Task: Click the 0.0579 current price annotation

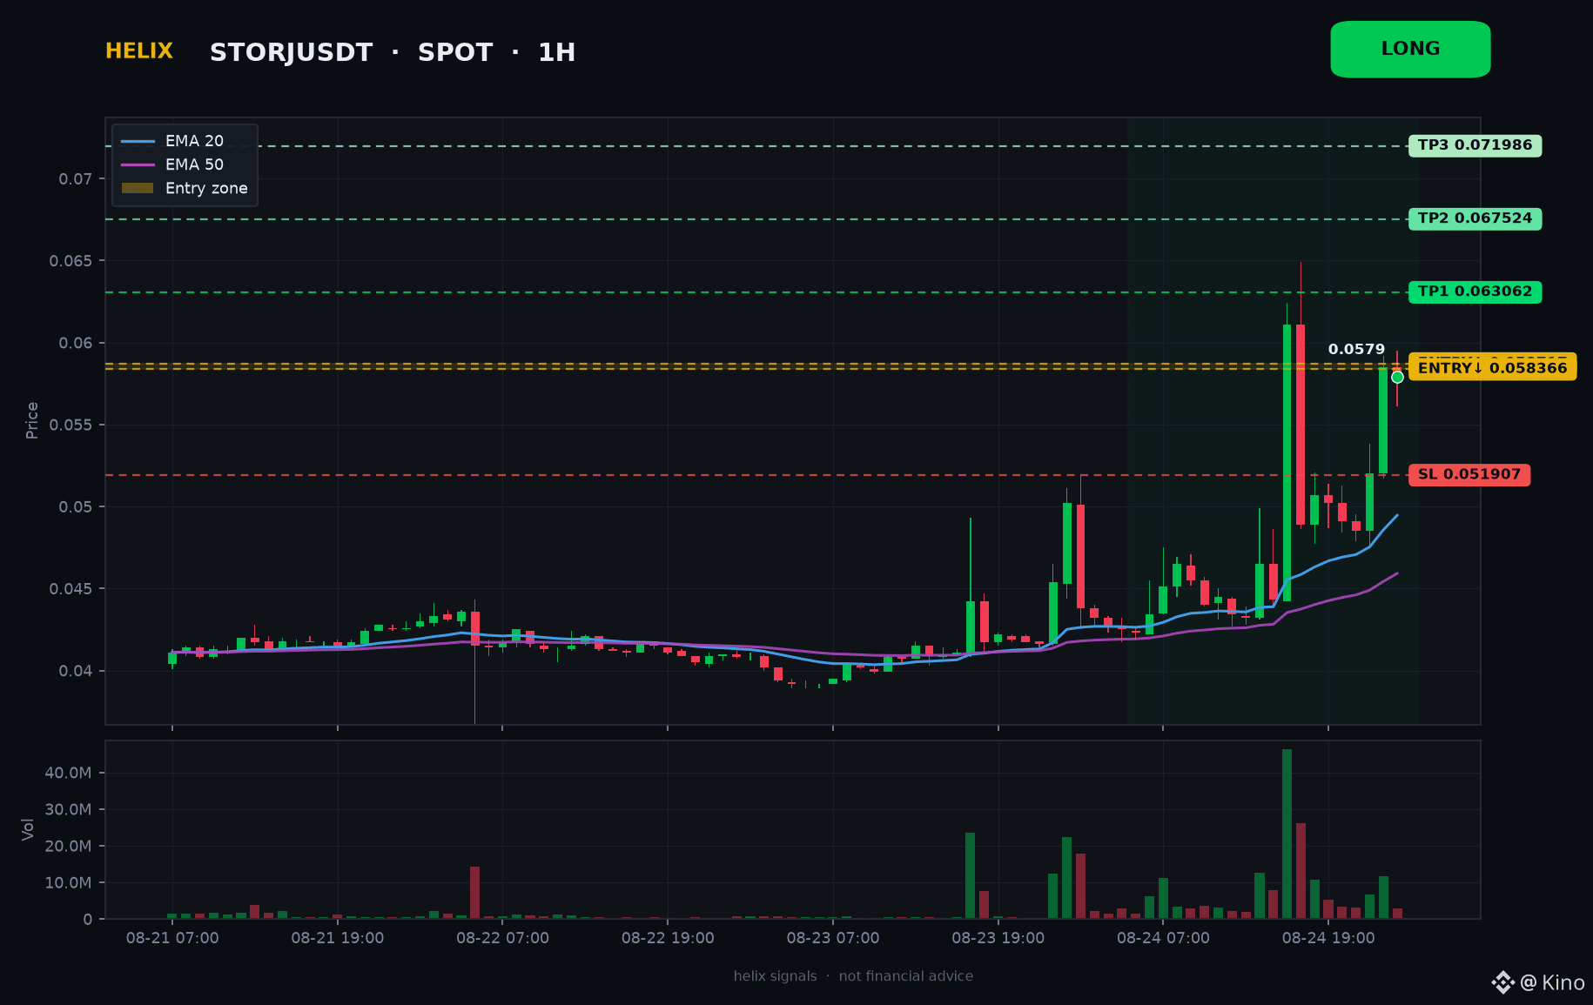Action: pos(1356,349)
